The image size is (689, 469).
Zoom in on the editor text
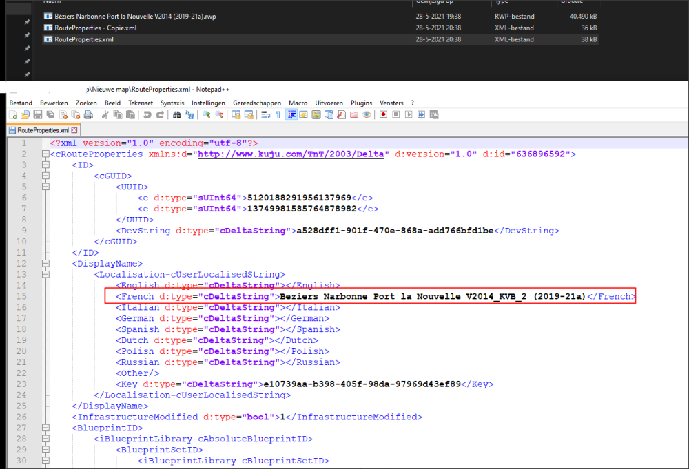pos(207,115)
